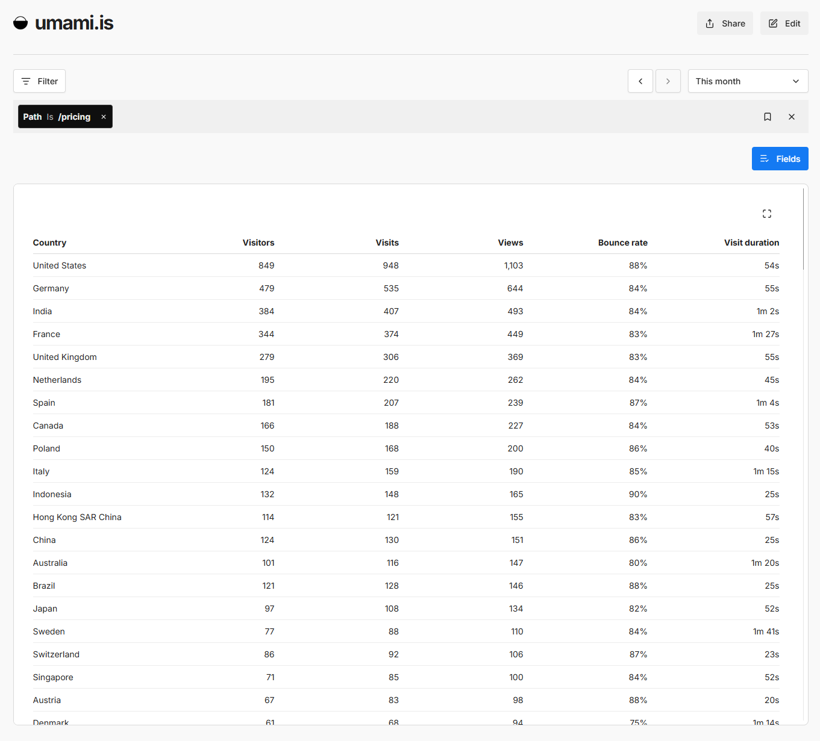Image resolution: width=820 pixels, height=741 pixels.
Task: Click the Share button
Action: coord(725,23)
